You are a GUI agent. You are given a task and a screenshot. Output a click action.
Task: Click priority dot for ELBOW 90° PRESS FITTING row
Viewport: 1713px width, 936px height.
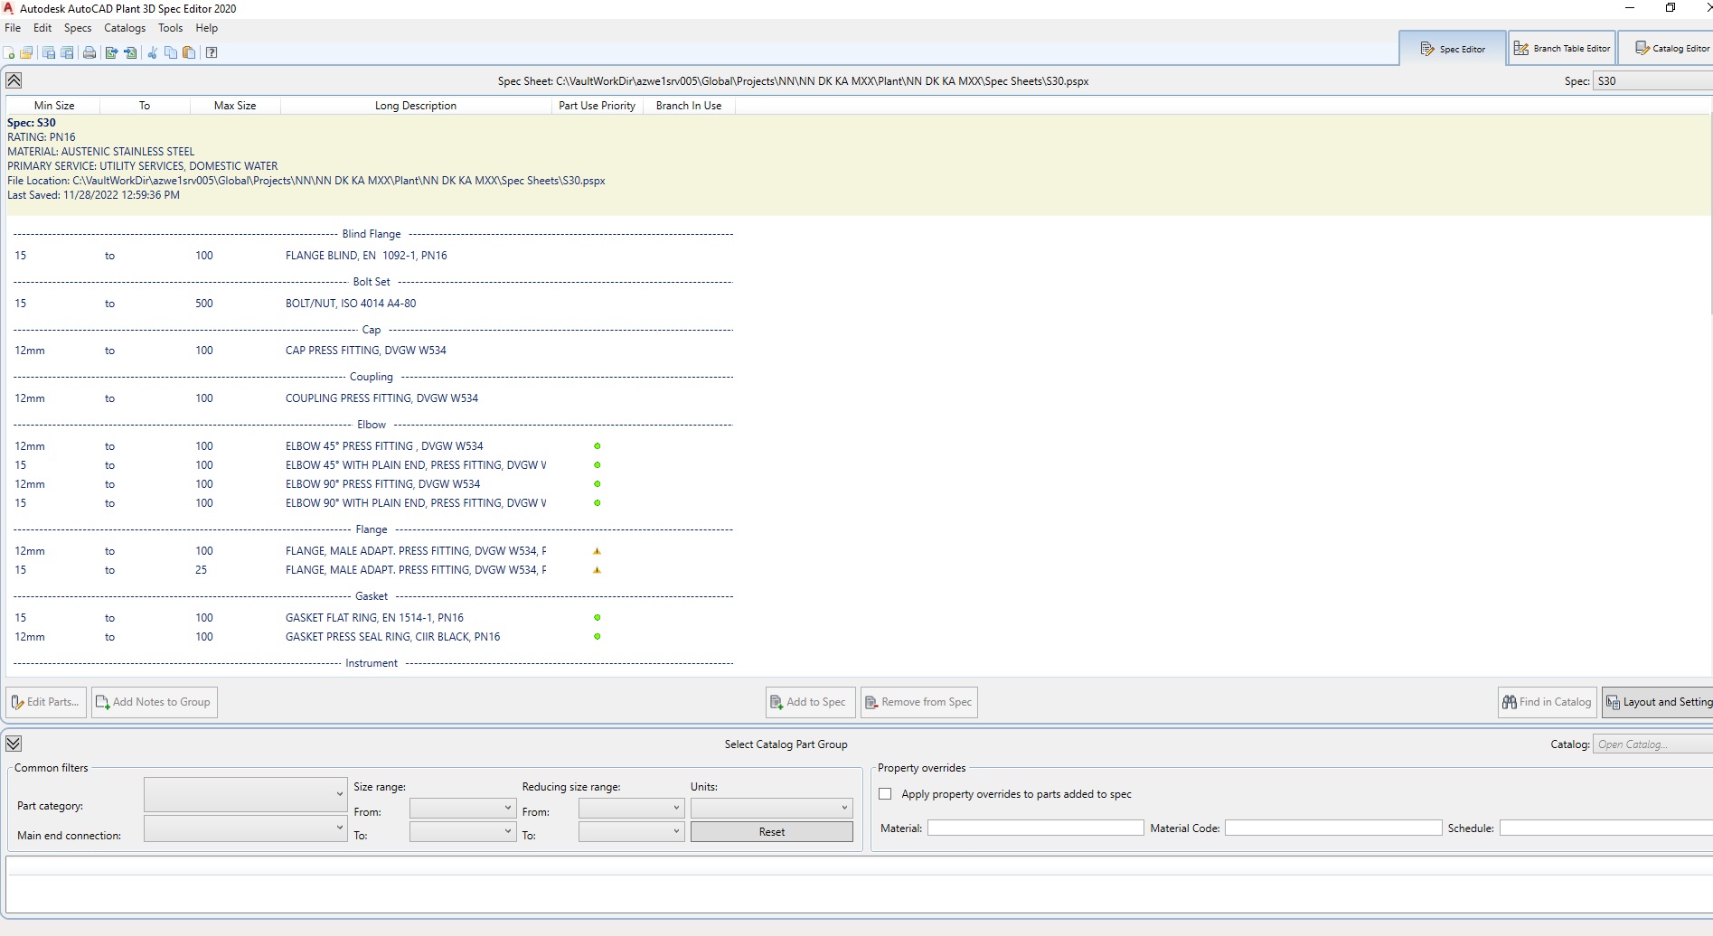coord(598,483)
